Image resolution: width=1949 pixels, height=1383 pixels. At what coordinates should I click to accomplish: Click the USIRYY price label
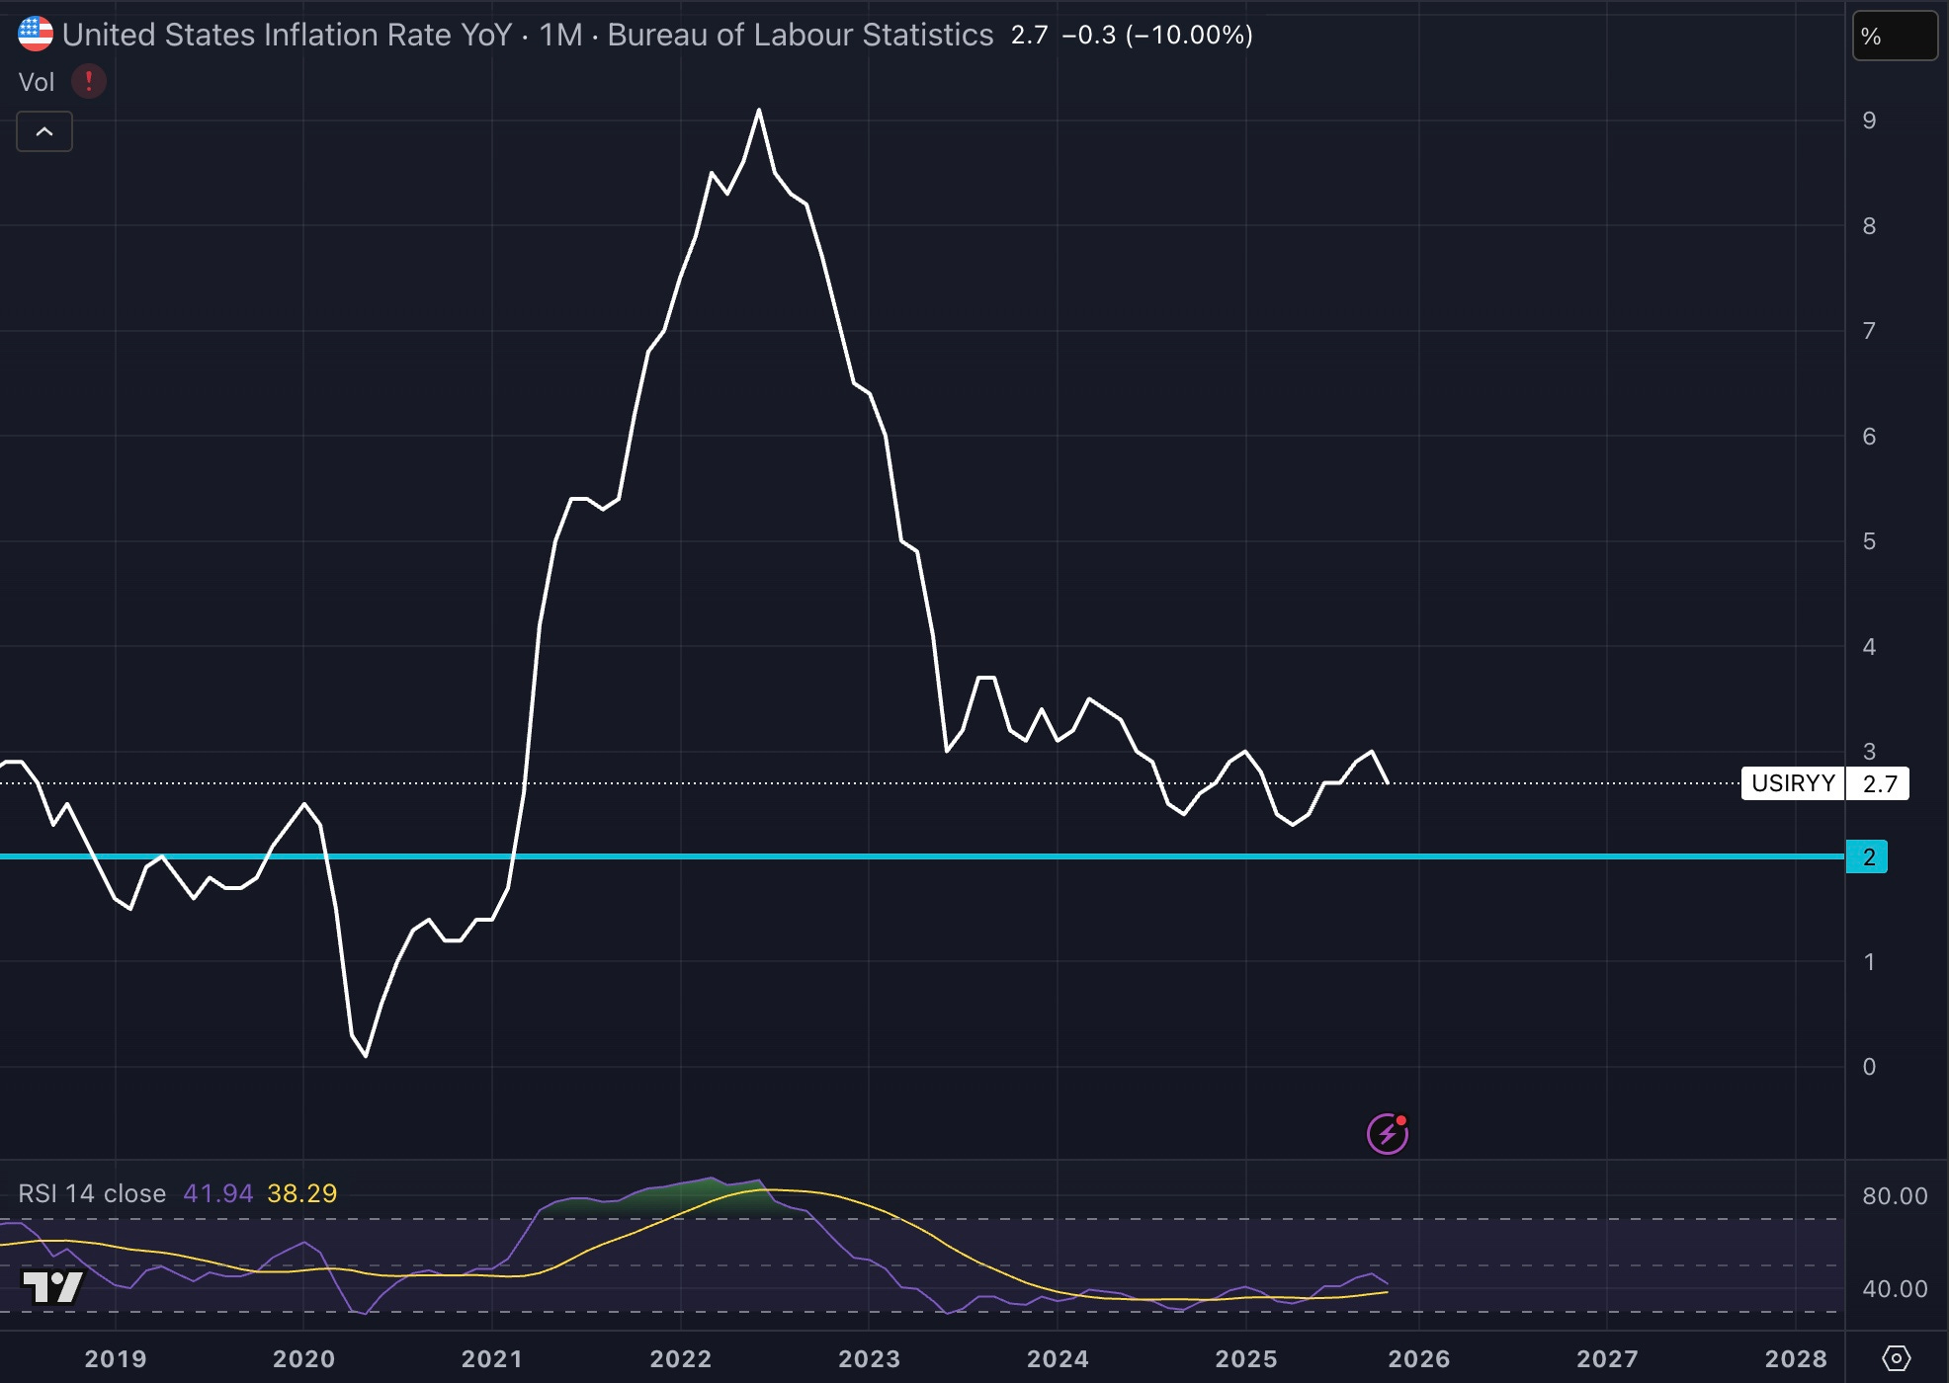1793,783
